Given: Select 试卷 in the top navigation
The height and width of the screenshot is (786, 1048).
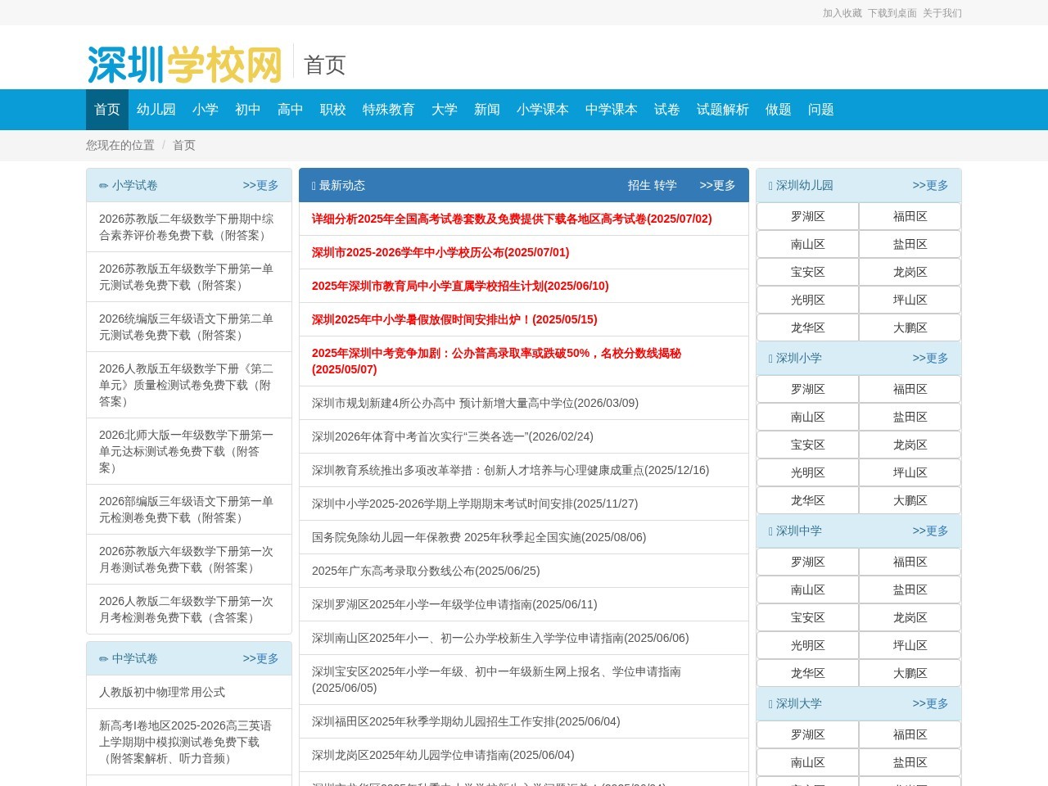Looking at the screenshot, I should click(x=666, y=110).
